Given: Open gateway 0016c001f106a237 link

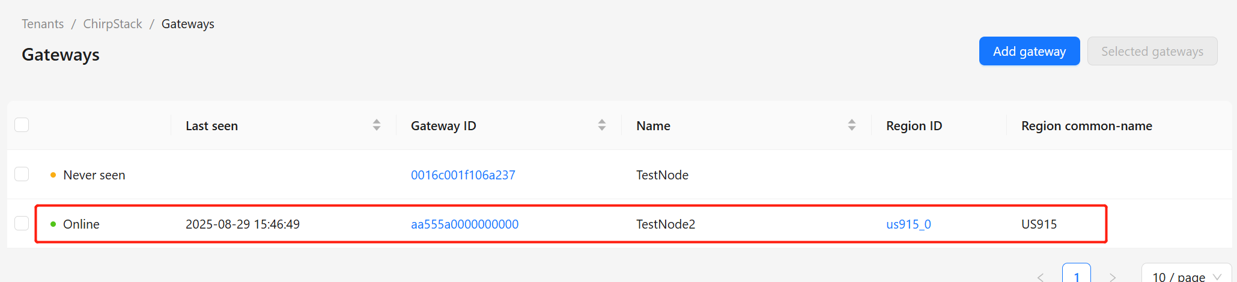Looking at the screenshot, I should click(x=463, y=175).
